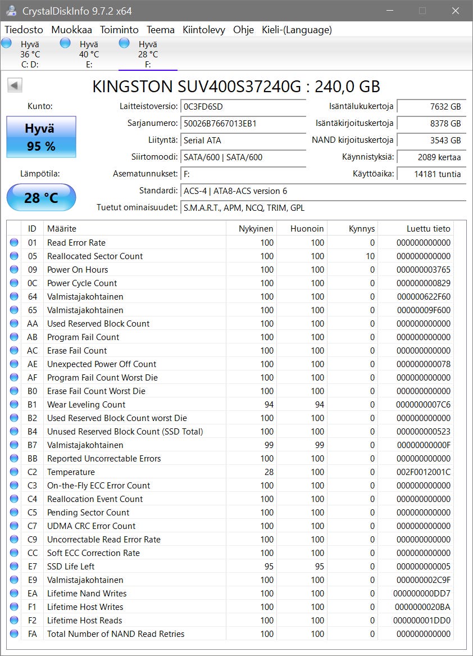This screenshot has height=656, width=473.
Task: Click status orb for Pending Sector Count
Action: (14, 512)
